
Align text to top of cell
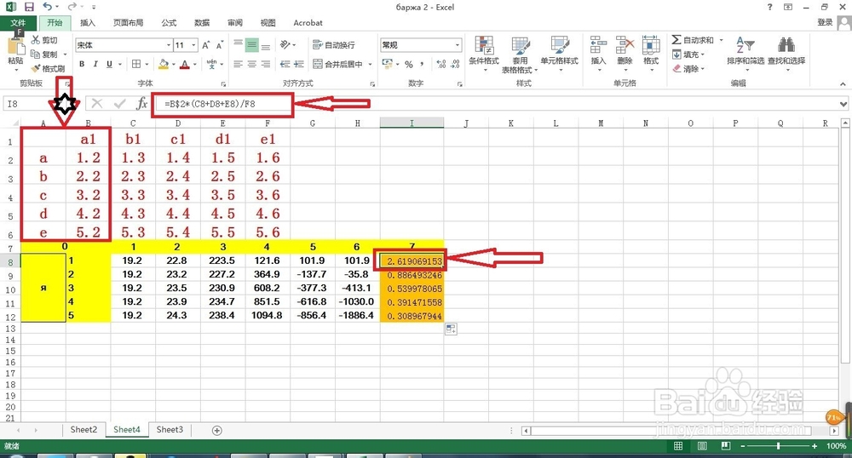(238, 45)
